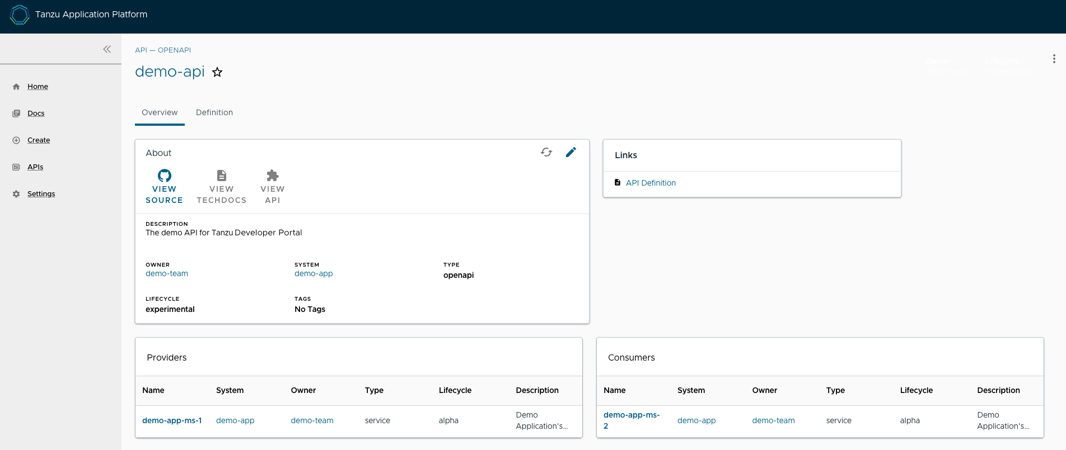Click the Docs icon in sidebar
The width and height of the screenshot is (1066, 450).
(x=16, y=113)
